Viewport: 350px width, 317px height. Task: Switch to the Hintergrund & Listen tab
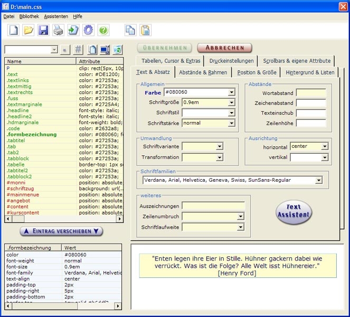point(310,72)
